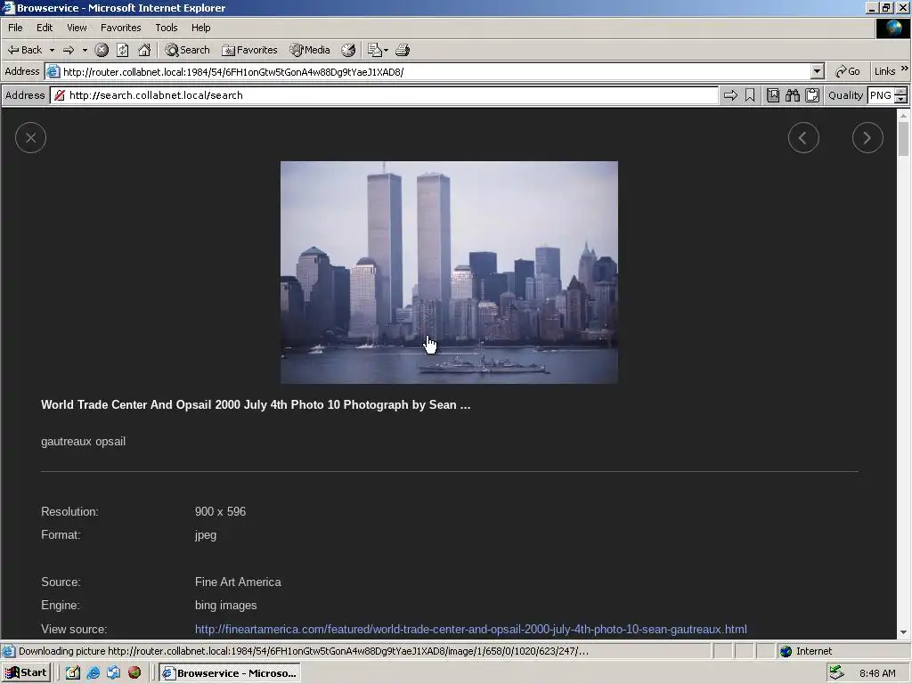Screen dimensions: 912x684
Task: Open the View menu
Action: click(77, 28)
